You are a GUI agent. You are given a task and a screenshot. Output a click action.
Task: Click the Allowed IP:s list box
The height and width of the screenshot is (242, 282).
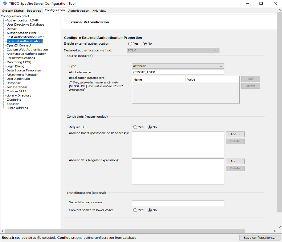(x=178, y=171)
